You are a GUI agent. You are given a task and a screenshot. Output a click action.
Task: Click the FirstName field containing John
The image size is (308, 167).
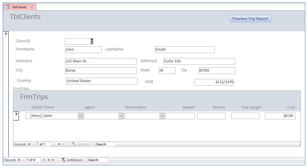click(x=83, y=49)
